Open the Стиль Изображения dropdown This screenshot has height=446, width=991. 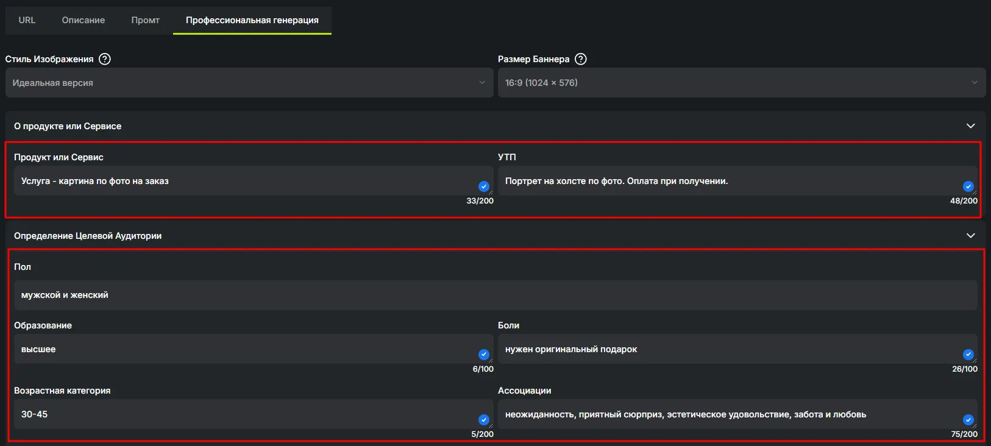click(249, 83)
